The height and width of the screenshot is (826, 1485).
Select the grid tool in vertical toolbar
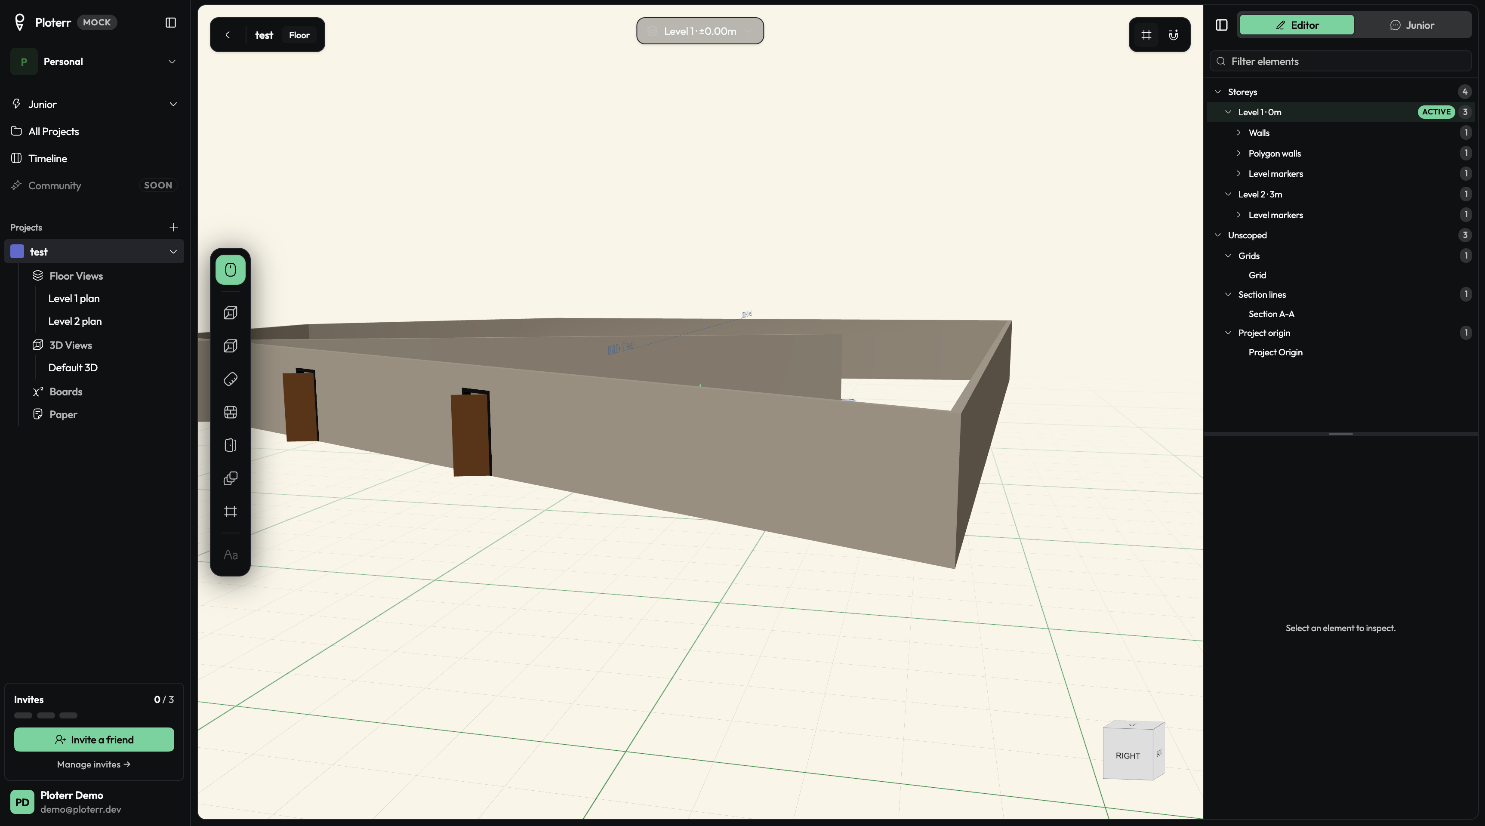tap(230, 511)
